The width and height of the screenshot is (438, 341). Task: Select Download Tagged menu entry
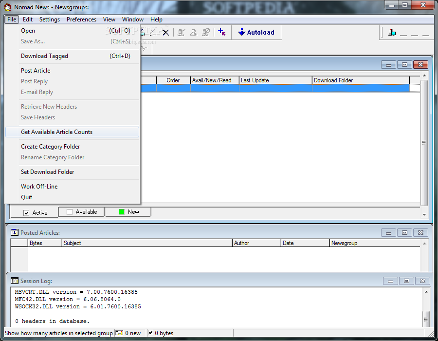tap(73, 56)
